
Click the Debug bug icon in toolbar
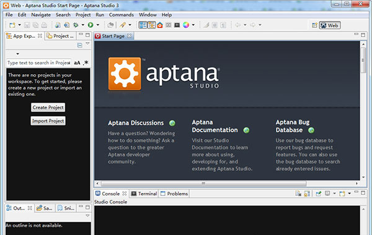pyautogui.click(x=76, y=25)
